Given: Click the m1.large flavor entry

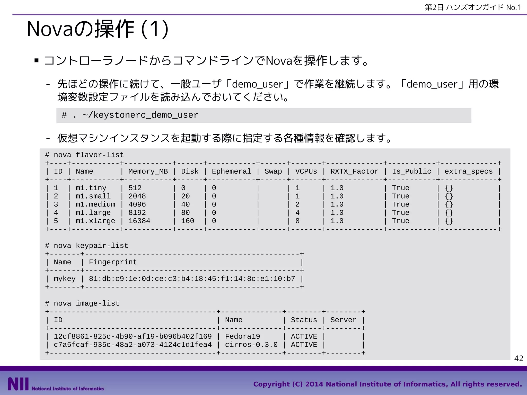Looking at the screenshot, I should click(93, 213).
